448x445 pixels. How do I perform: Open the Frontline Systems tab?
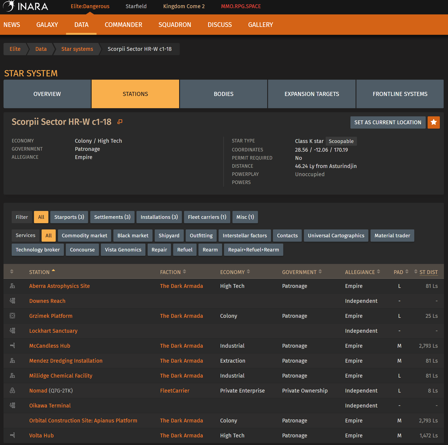click(400, 94)
